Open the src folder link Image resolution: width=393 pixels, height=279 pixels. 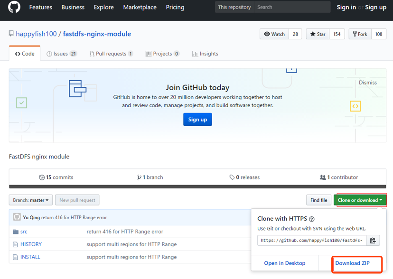[24, 232]
